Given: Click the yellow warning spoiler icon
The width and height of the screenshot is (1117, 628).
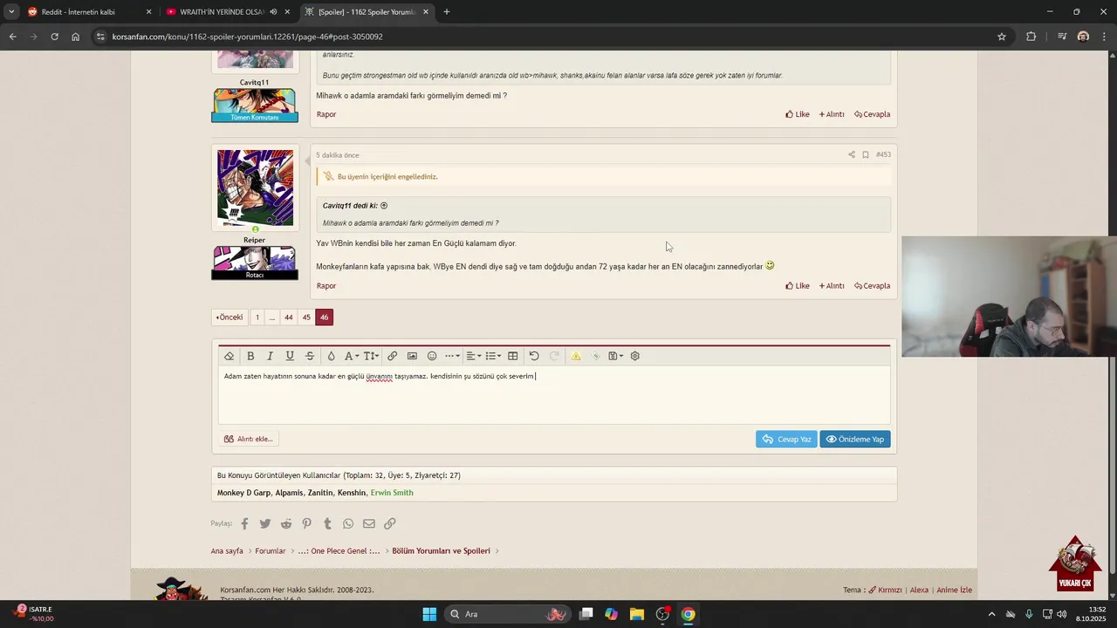Looking at the screenshot, I should coord(576,356).
